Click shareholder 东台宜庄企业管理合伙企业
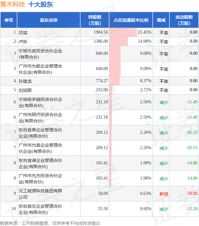Image resolution: width=199 pixels, height=226 pixels. pos(40,209)
